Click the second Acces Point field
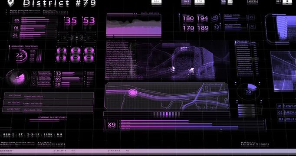Viewport: 296px width, 156px height. 48,103
